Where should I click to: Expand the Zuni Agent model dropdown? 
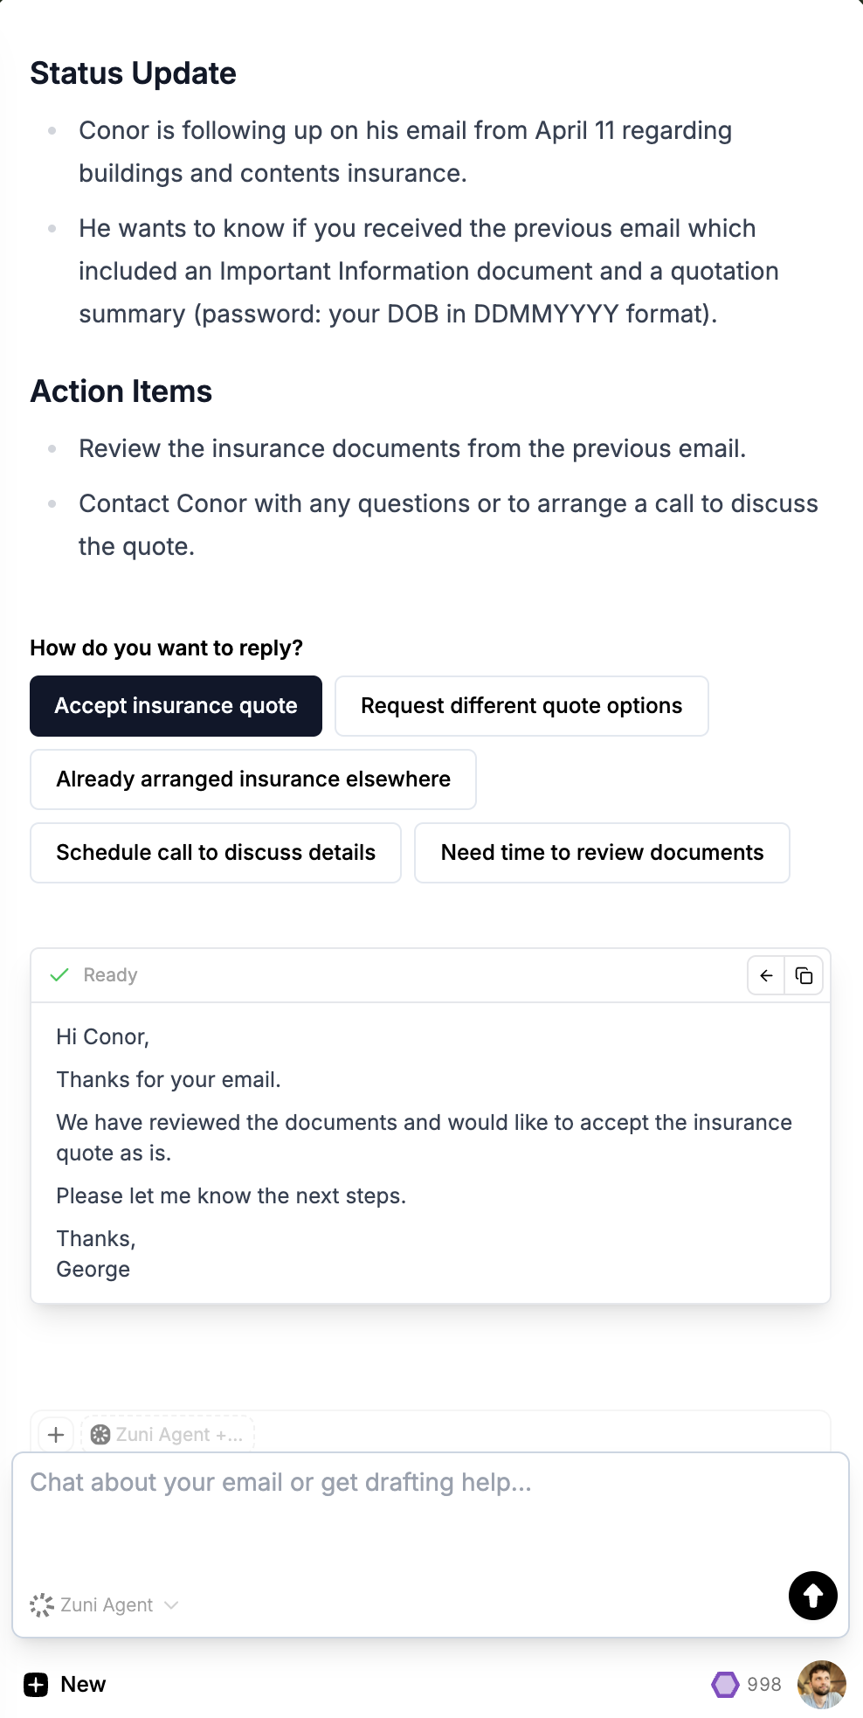tap(104, 1604)
